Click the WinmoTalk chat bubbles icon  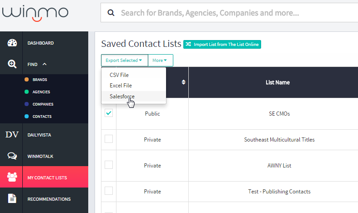pos(12,156)
